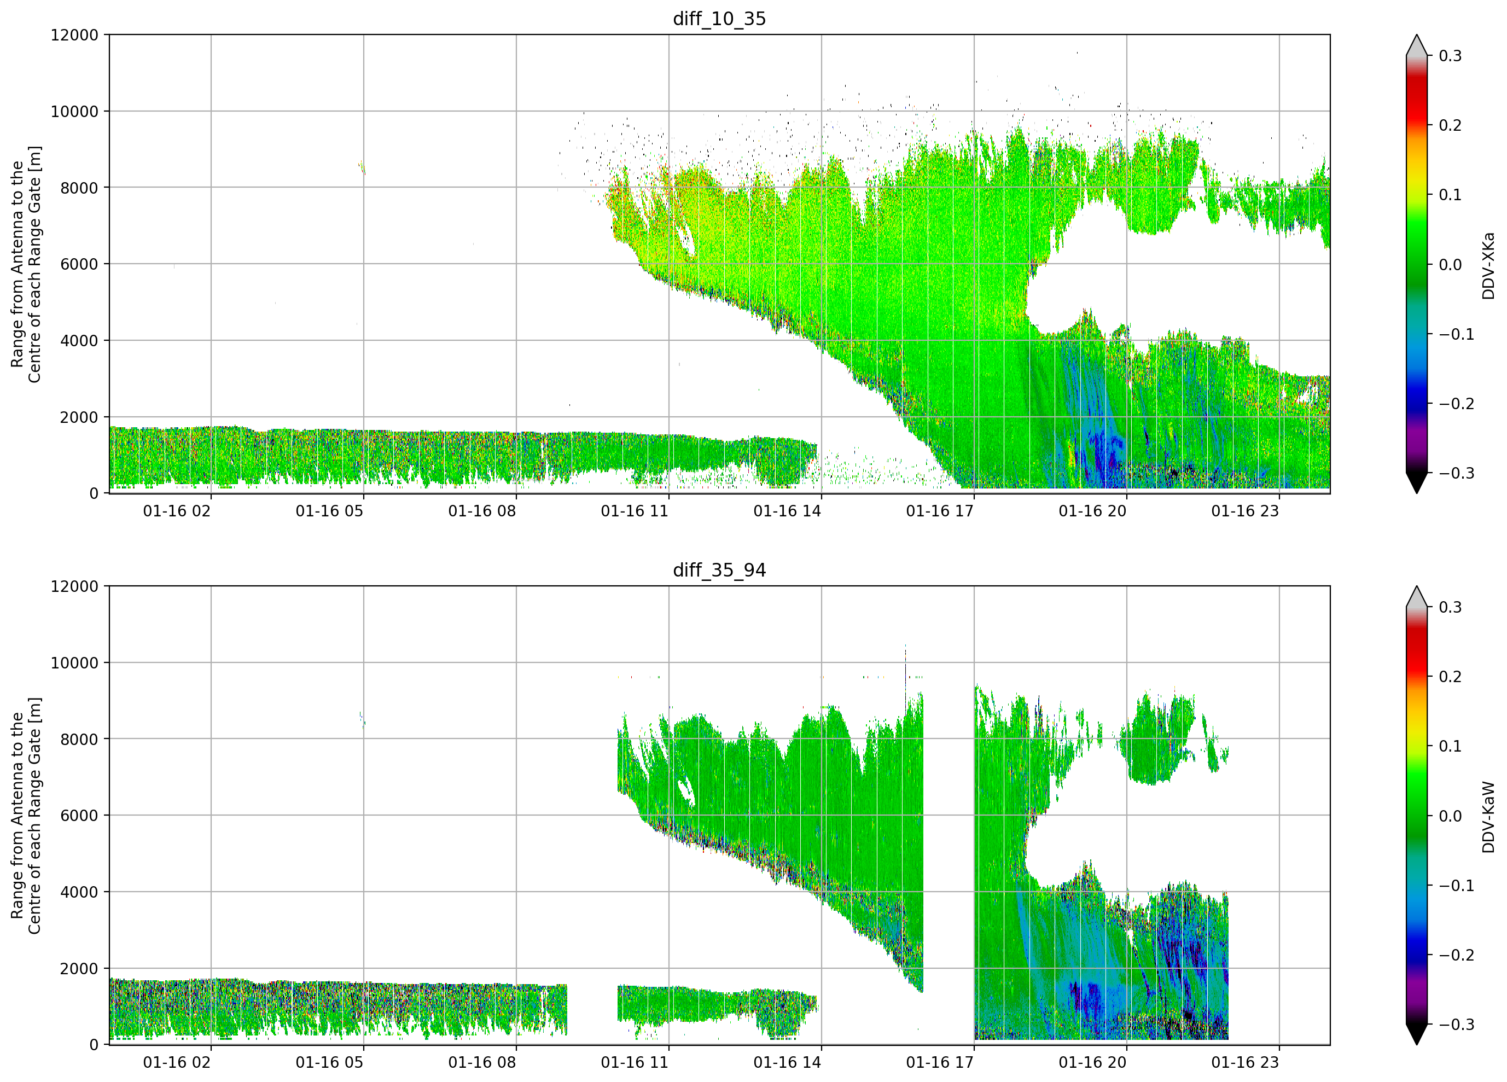Click the 6000 y-tick in diff_35_94
Screen dimensions: 1507x1082
coord(79,816)
